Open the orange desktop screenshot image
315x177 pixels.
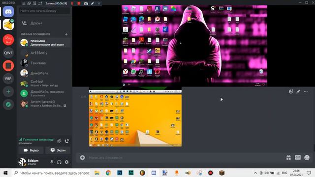pyautogui.click(x=135, y=120)
